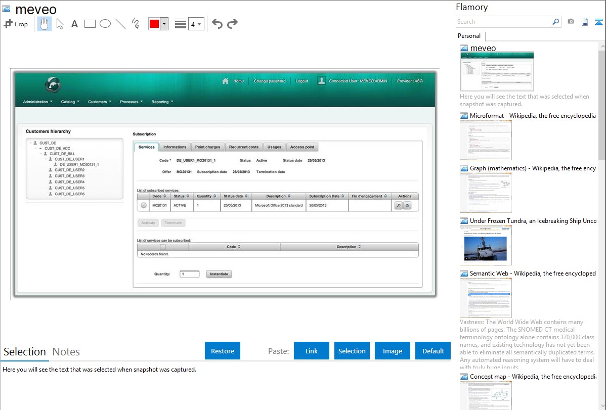Select the M020131 service radio button
This screenshot has width=606, height=410.
144,205
